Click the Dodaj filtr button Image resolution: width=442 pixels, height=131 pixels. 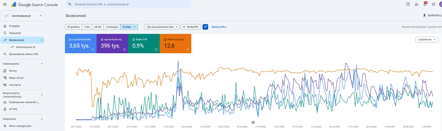coord(191,27)
